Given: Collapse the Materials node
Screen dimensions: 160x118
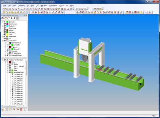Looking at the screenshot, I should click(x=5, y=51).
